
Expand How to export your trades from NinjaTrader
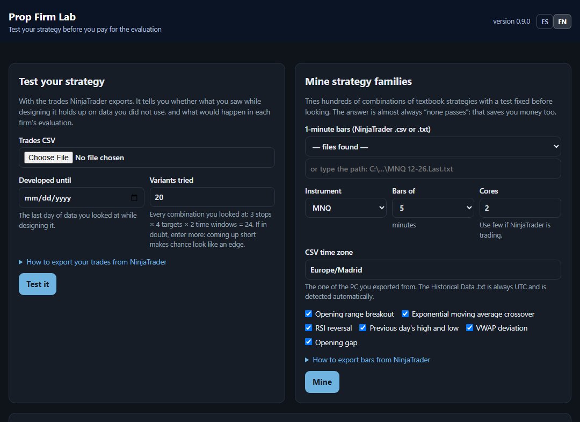tap(93, 262)
